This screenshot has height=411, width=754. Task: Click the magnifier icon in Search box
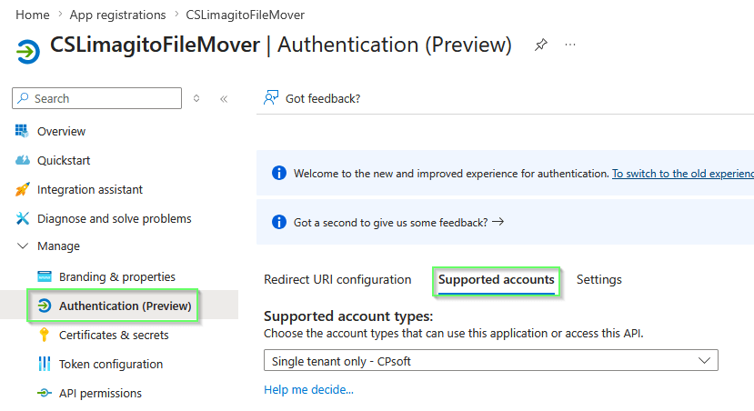pyautogui.click(x=23, y=98)
